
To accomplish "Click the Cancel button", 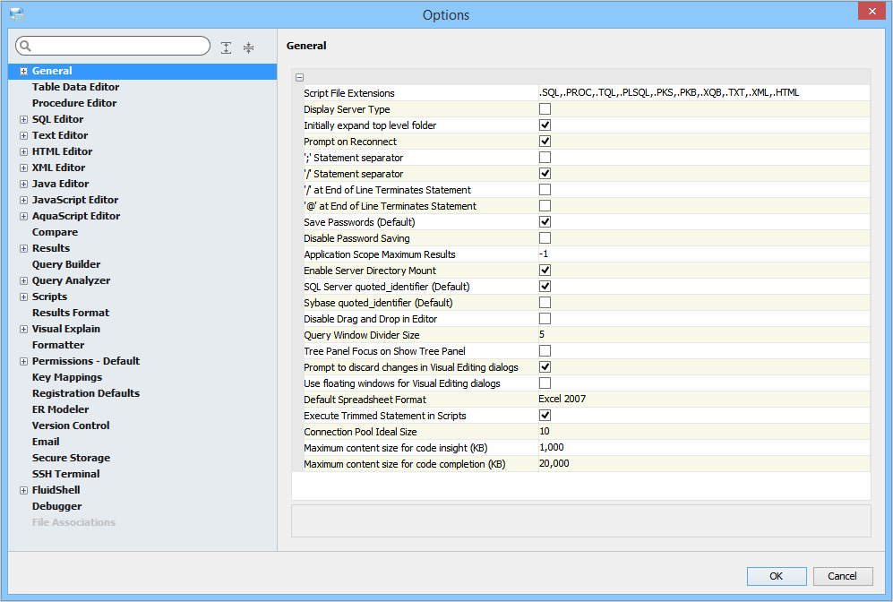I will click(842, 576).
